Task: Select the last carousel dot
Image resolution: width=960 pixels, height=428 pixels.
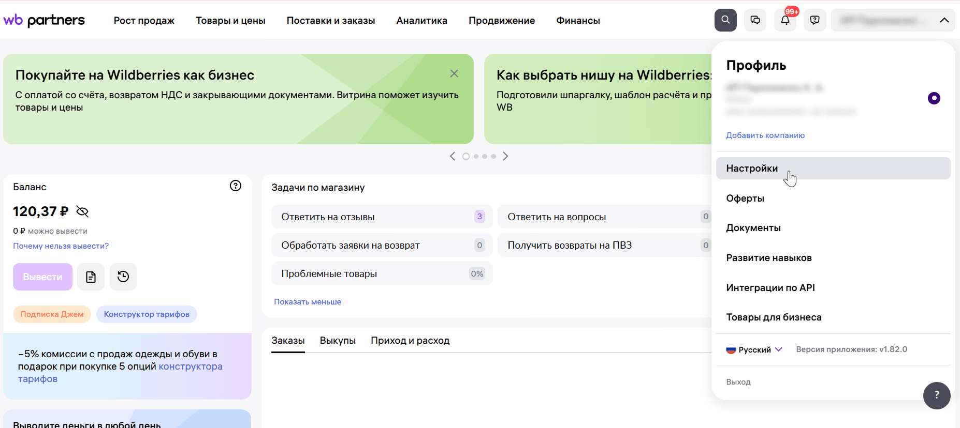Action: tap(493, 156)
